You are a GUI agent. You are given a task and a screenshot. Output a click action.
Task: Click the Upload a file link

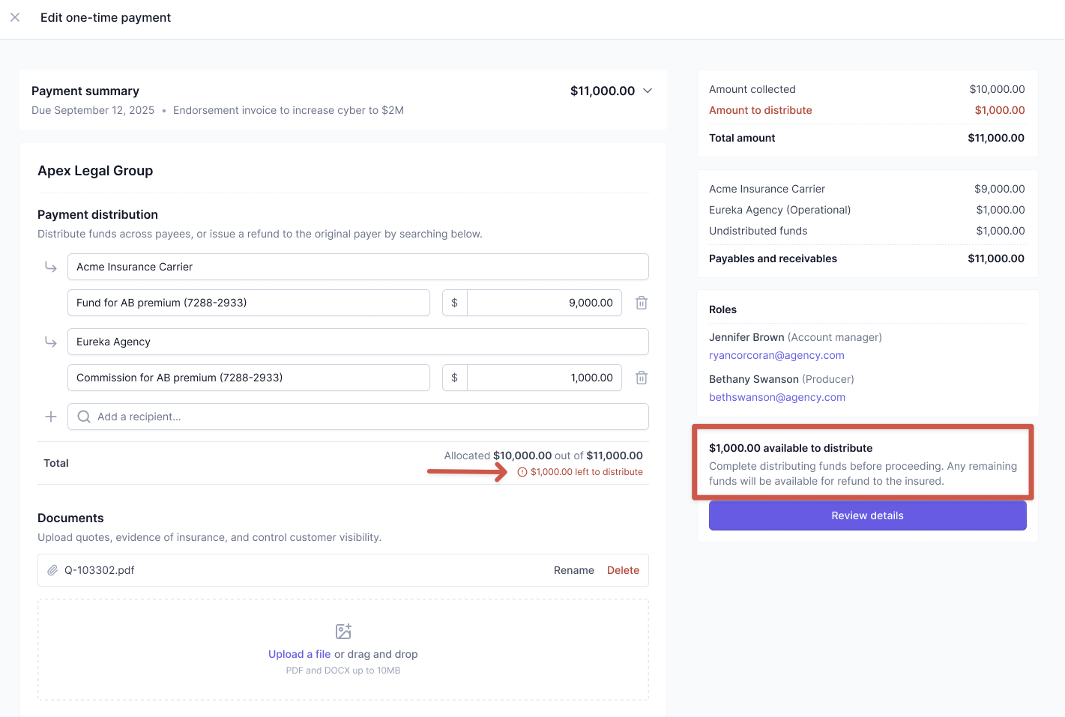pos(300,654)
